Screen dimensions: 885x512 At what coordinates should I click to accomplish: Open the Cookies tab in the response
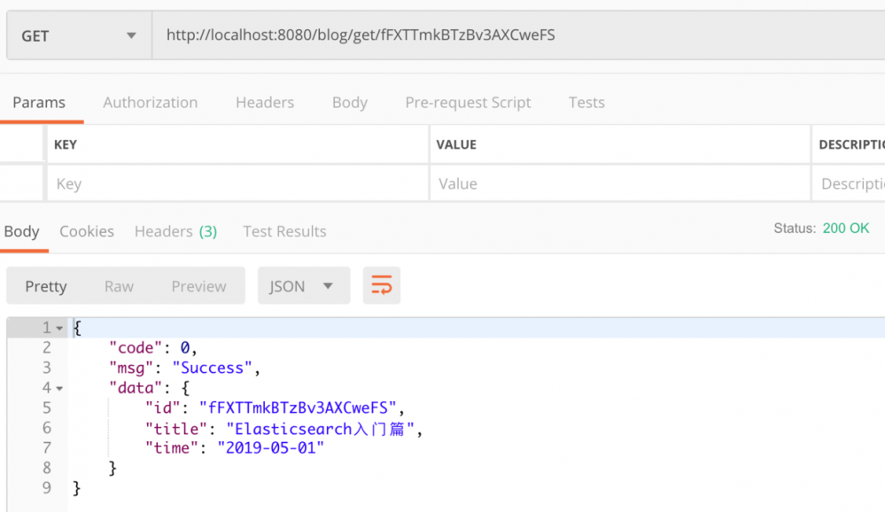click(86, 231)
